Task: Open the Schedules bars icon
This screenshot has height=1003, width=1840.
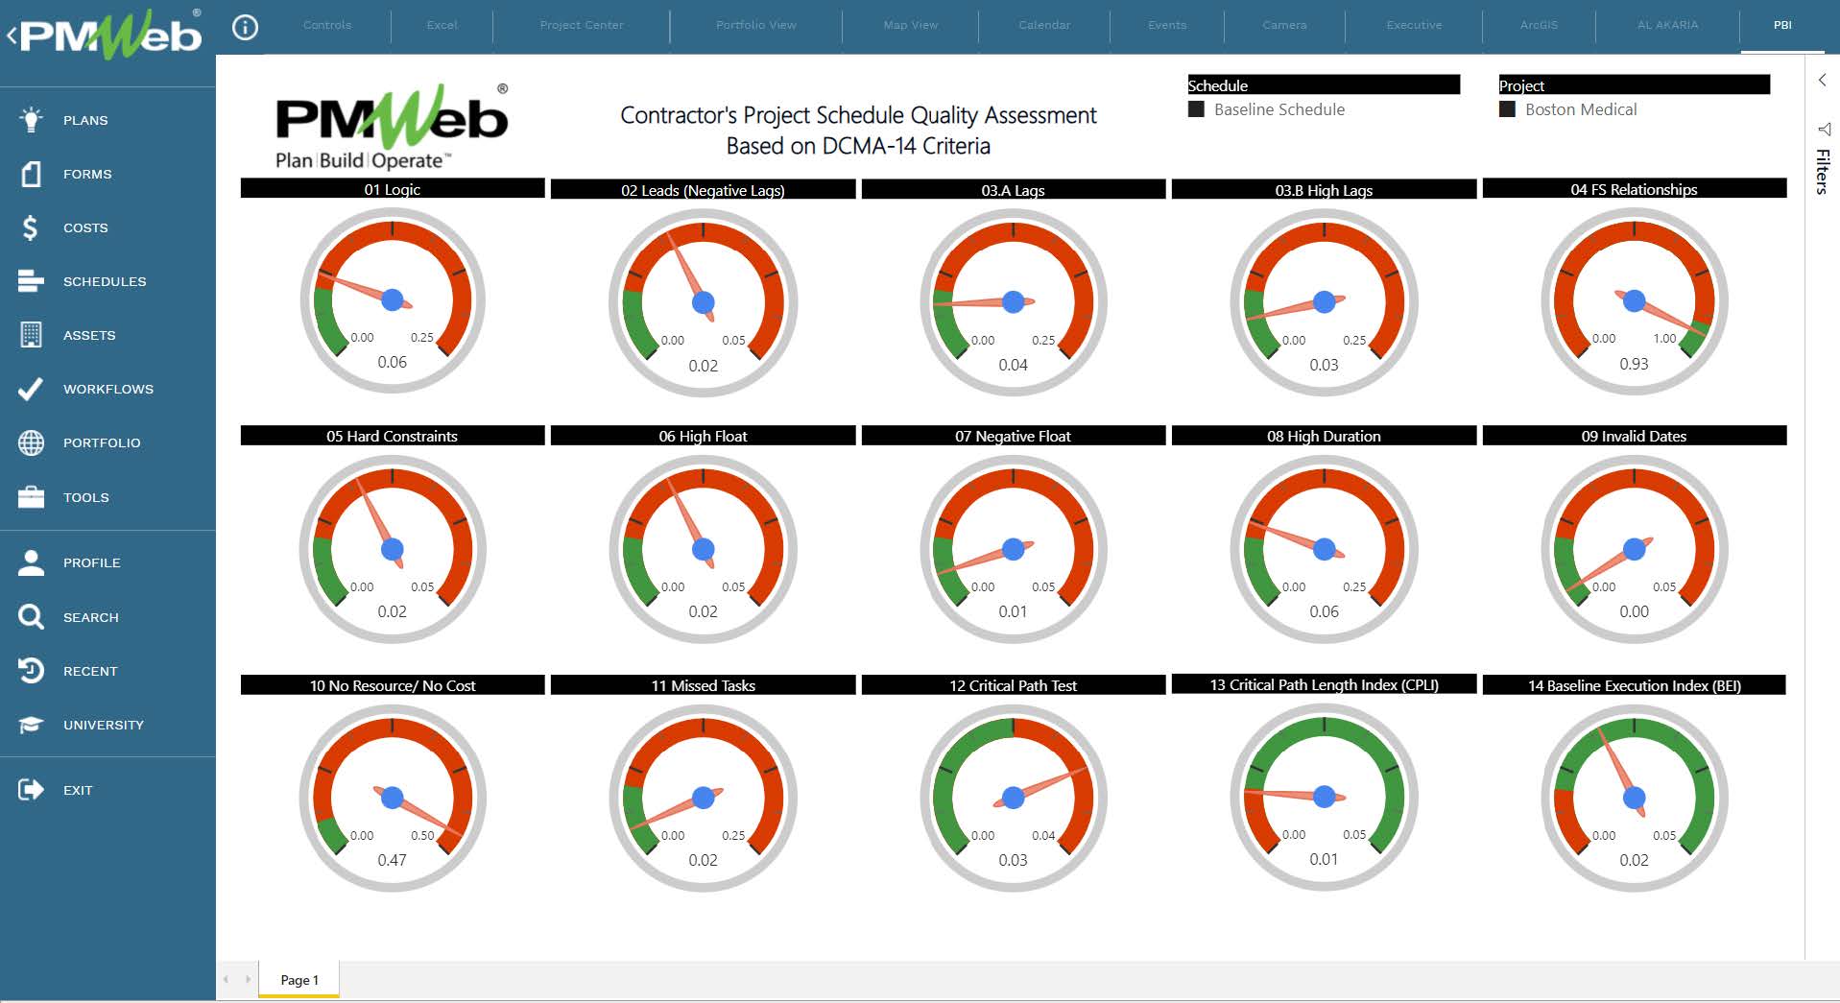Action: coord(31,281)
